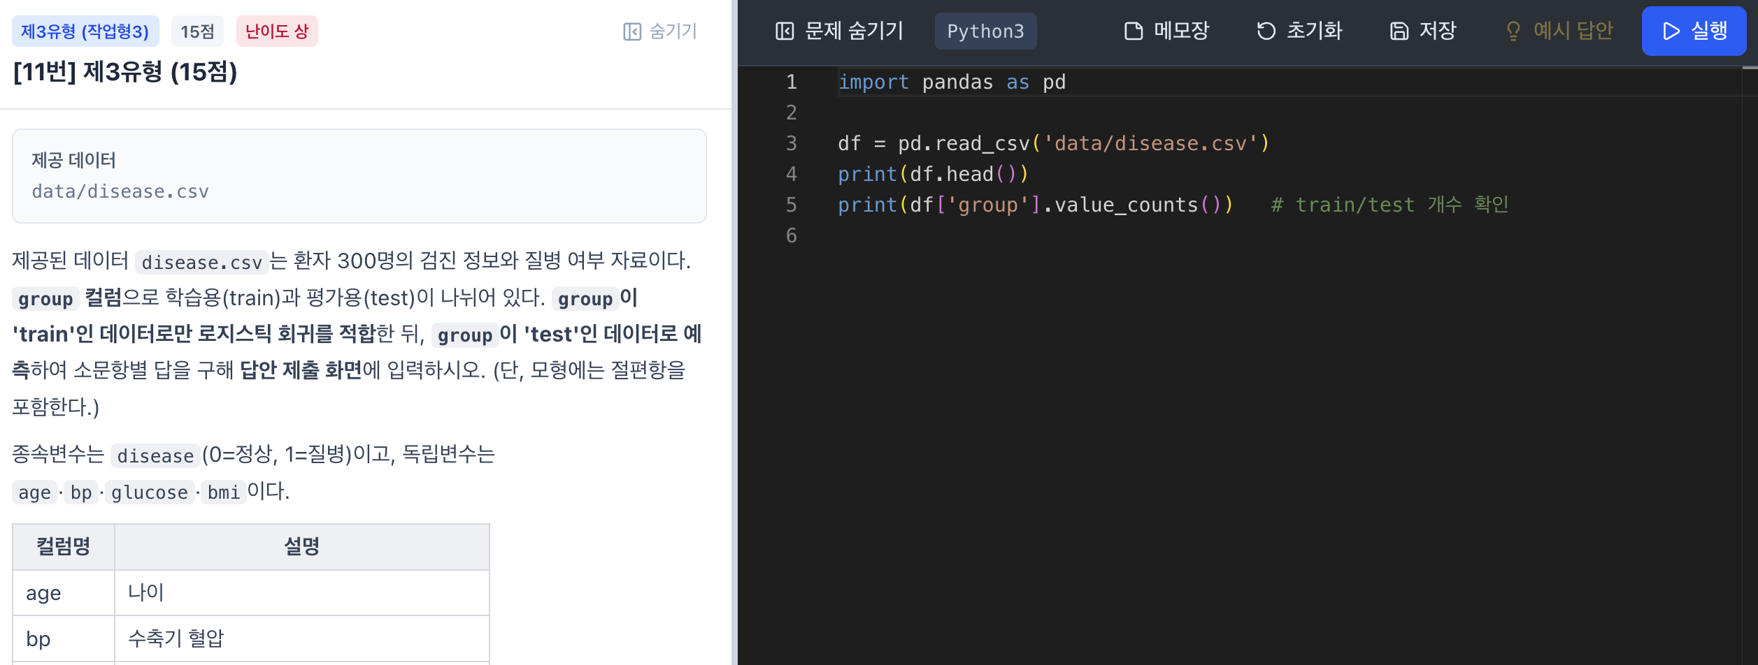The width and height of the screenshot is (1758, 665).
Task: Run the code with 실행
Action: [x=1694, y=31]
